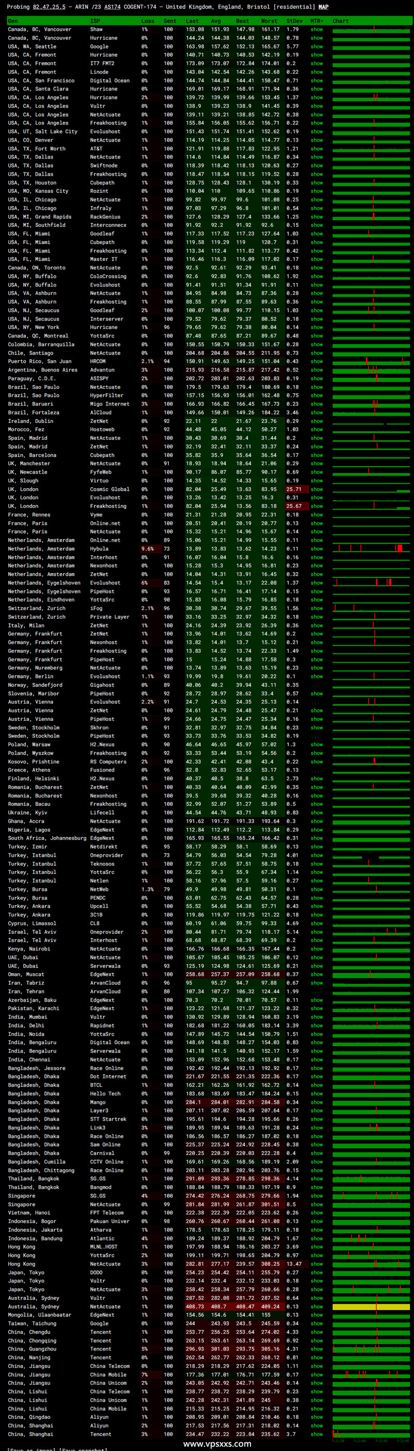Open the 82.47.25.5 IP address link

tap(49, 7)
